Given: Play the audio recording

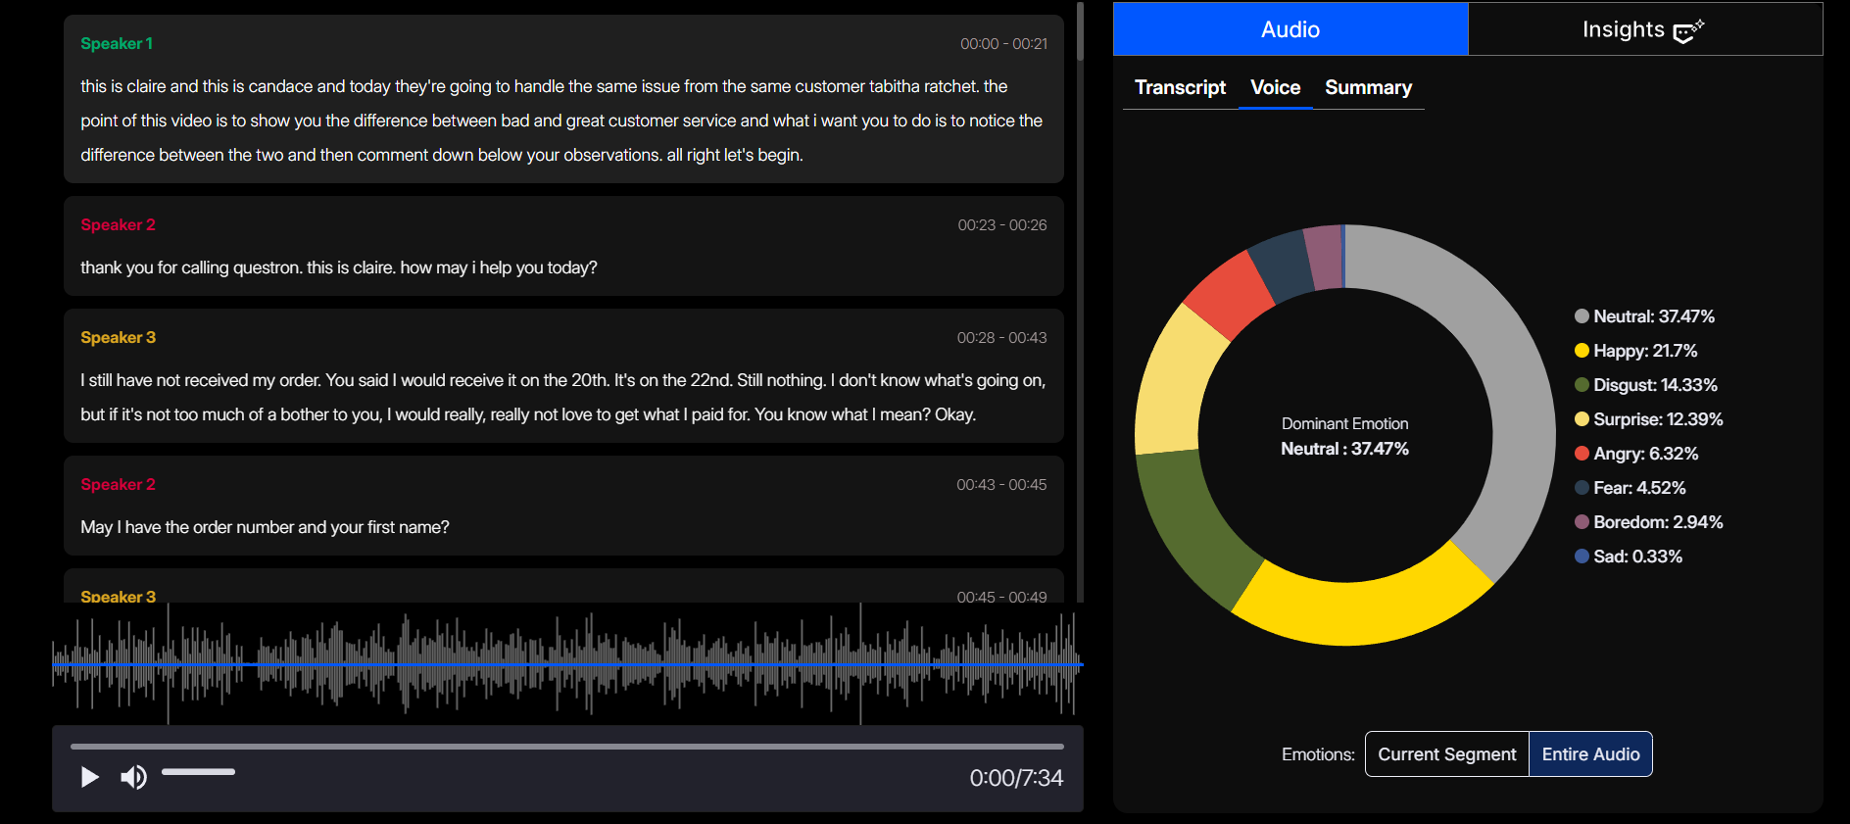Looking at the screenshot, I should click(89, 777).
